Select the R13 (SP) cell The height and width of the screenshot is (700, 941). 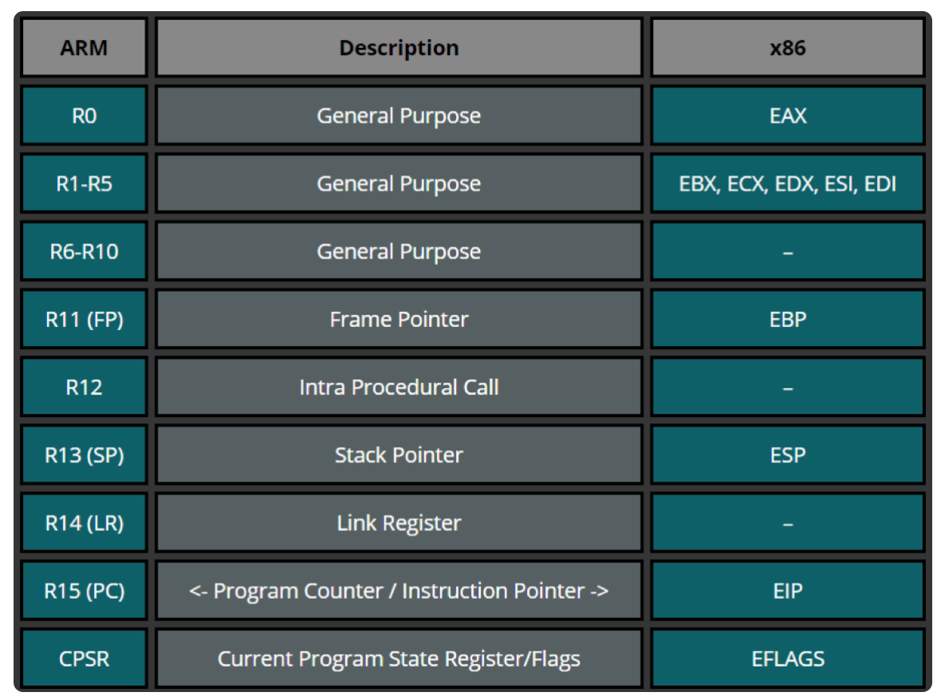84,455
